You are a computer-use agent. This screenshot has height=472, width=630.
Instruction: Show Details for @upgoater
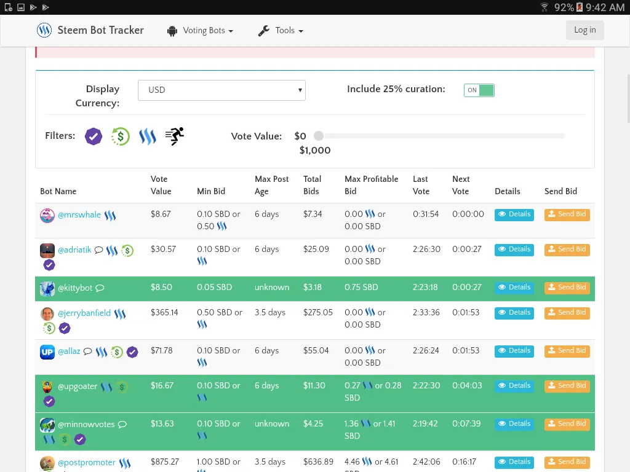pos(514,386)
